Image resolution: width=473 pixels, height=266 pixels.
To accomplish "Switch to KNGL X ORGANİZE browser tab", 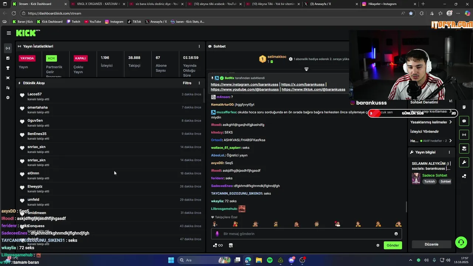I will (x=98, y=4).
